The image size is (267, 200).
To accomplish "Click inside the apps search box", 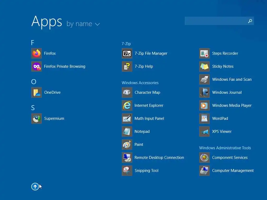I will pos(219,21).
